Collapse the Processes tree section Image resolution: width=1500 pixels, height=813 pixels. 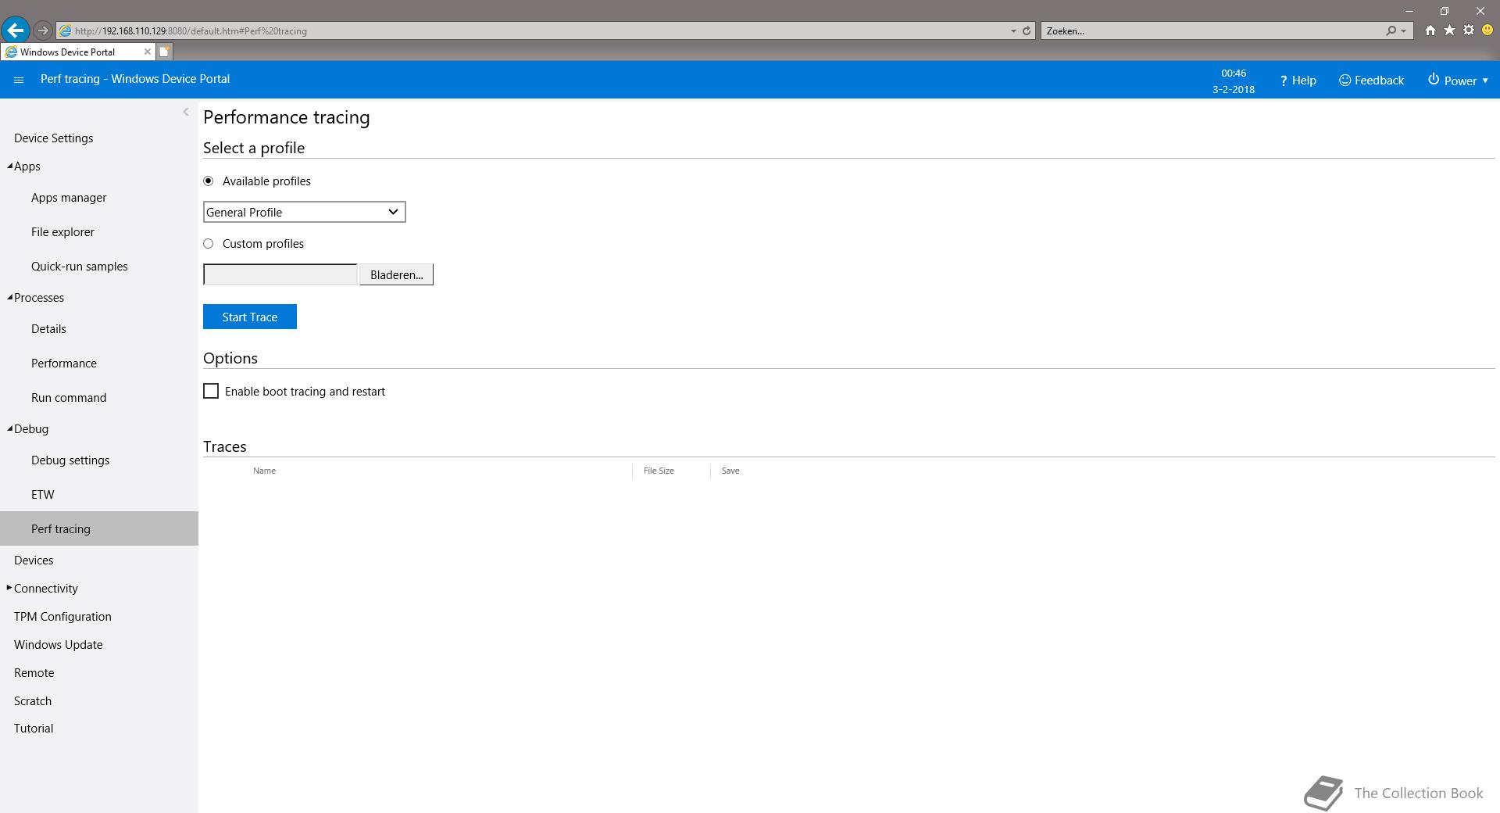tap(10, 297)
